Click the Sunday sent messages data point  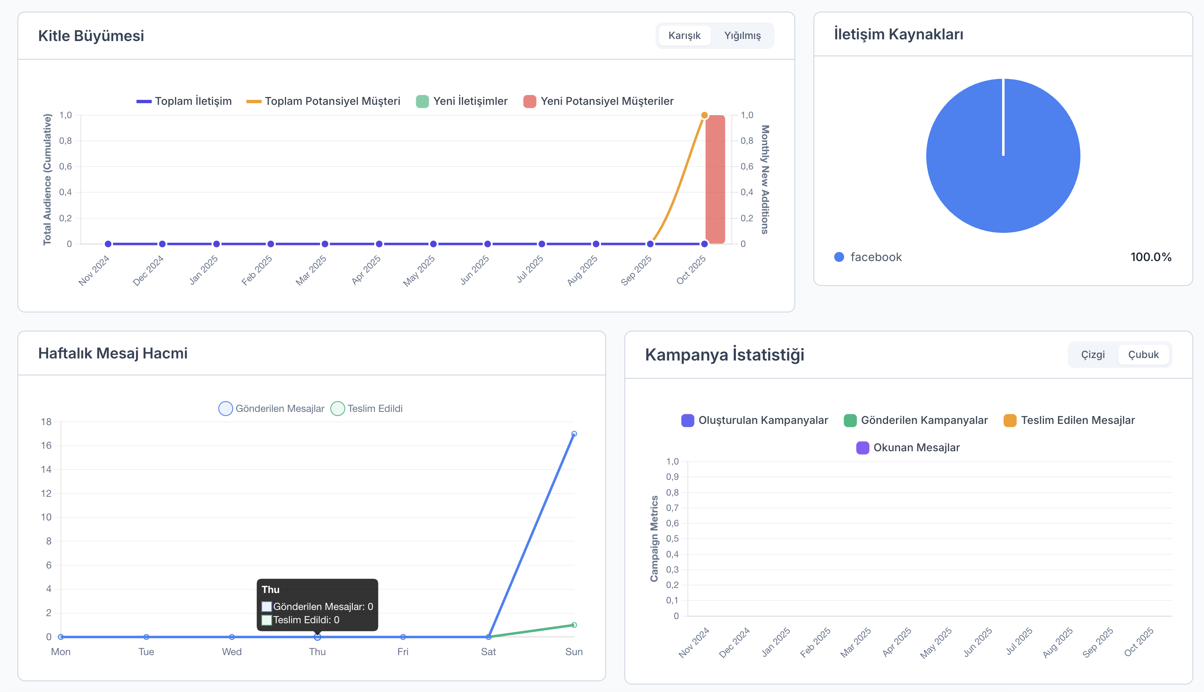[573, 434]
